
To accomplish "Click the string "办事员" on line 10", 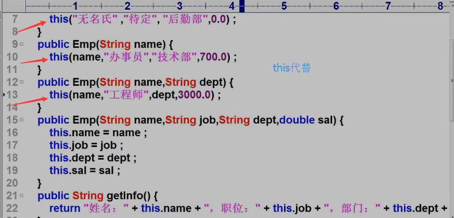I will click(126, 57).
